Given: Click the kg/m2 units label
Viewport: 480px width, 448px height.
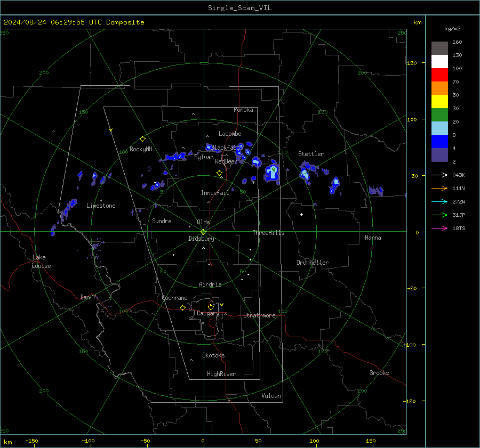Looking at the screenshot, I should coord(452,29).
